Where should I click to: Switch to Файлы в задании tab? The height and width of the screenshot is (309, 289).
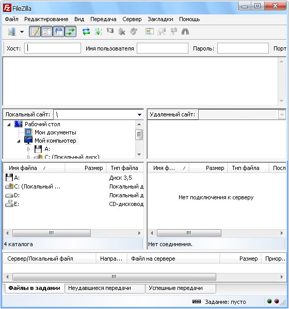[35, 288]
